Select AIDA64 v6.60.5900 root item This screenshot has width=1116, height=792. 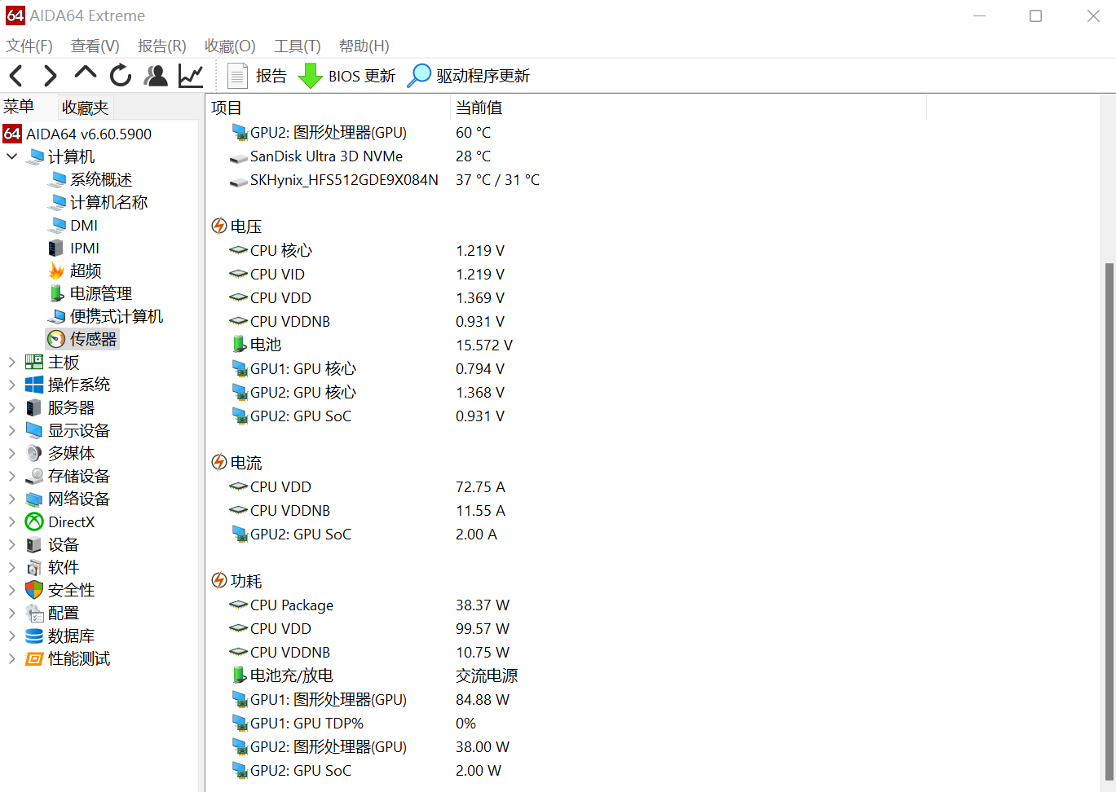pos(78,134)
